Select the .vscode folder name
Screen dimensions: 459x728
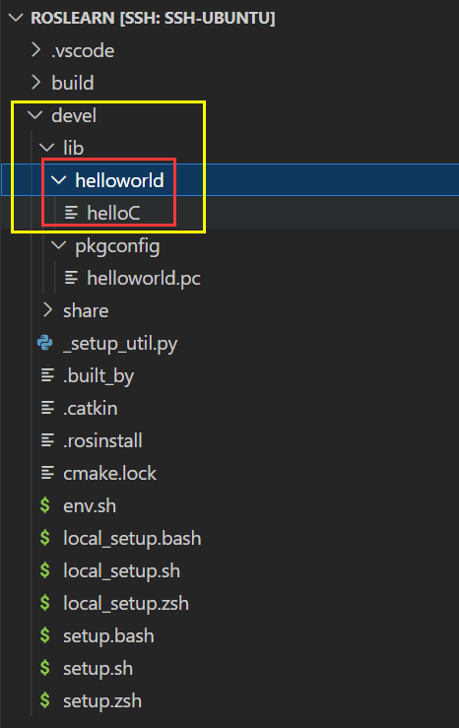[83, 50]
